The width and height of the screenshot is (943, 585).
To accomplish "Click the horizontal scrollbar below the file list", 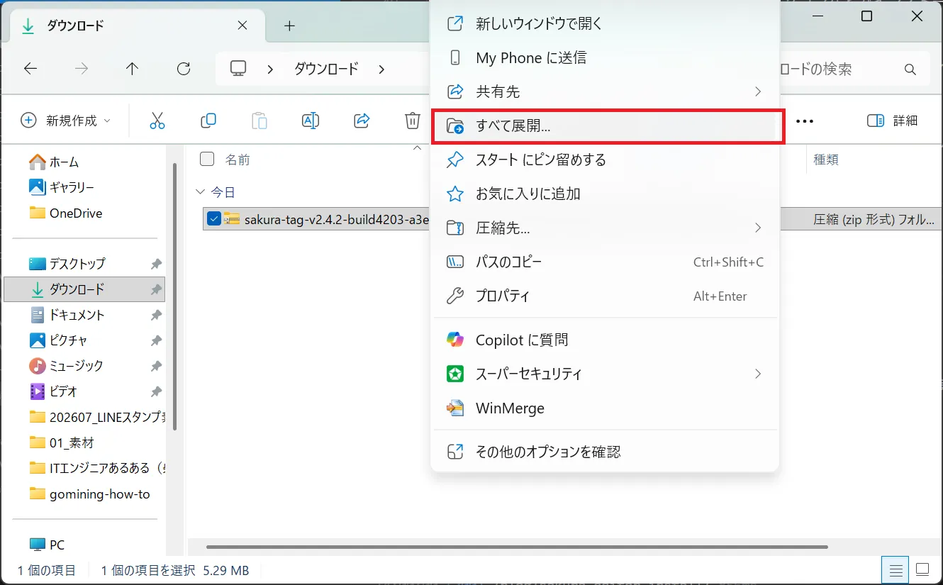I will [517, 547].
